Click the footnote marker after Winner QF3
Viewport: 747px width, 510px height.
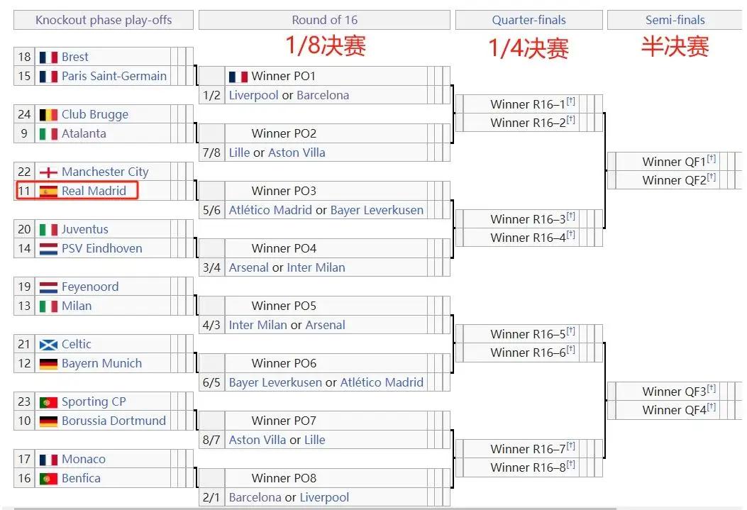click(x=712, y=388)
